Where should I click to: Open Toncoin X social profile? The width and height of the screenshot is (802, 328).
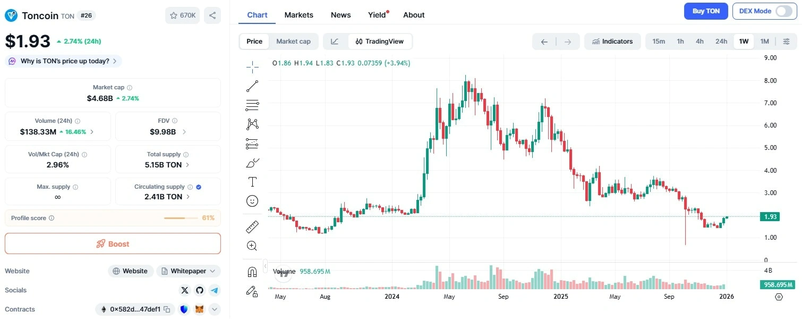pos(184,290)
